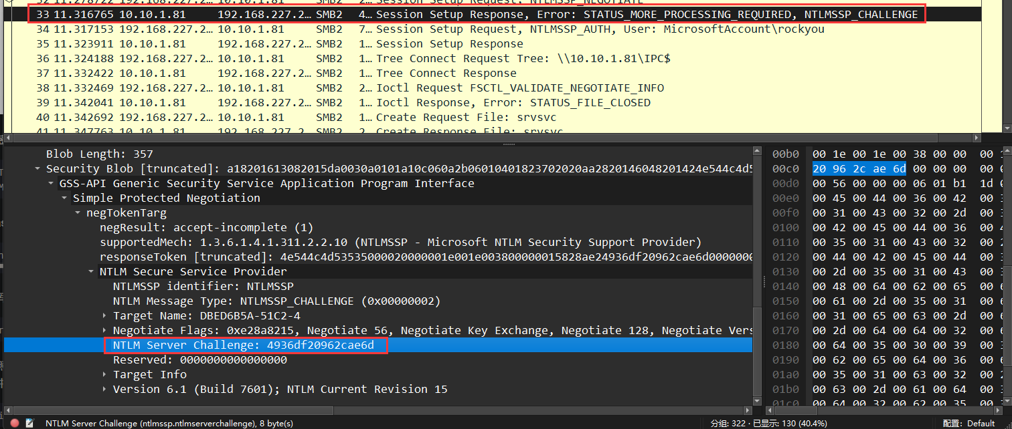This screenshot has width=1012, height=429.
Task: Collapse the negTokenTarg node
Action: [78, 213]
